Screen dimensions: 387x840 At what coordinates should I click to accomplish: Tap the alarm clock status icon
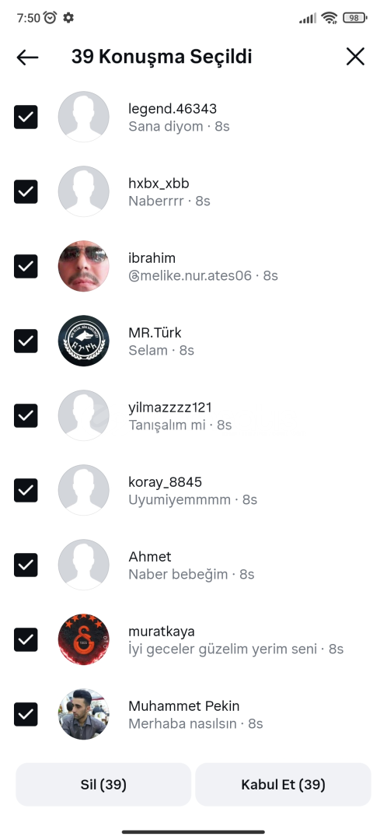click(51, 18)
